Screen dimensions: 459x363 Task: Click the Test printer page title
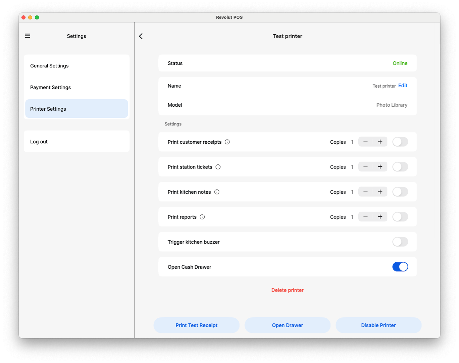(288, 36)
